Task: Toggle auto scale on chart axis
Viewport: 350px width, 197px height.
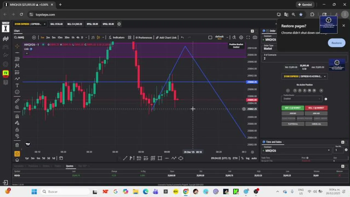Action: 254,158
